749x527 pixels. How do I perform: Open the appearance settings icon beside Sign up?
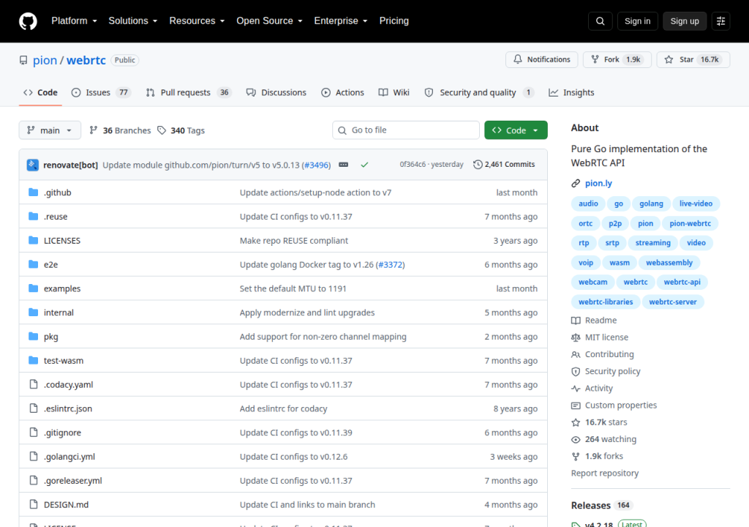tap(720, 21)
